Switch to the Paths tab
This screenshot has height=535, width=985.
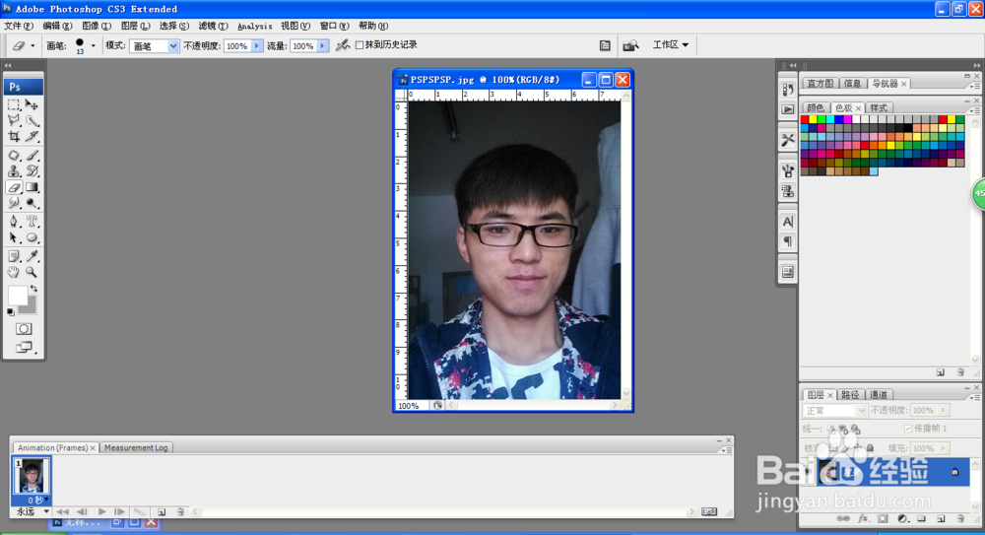(x=849, y=395)
